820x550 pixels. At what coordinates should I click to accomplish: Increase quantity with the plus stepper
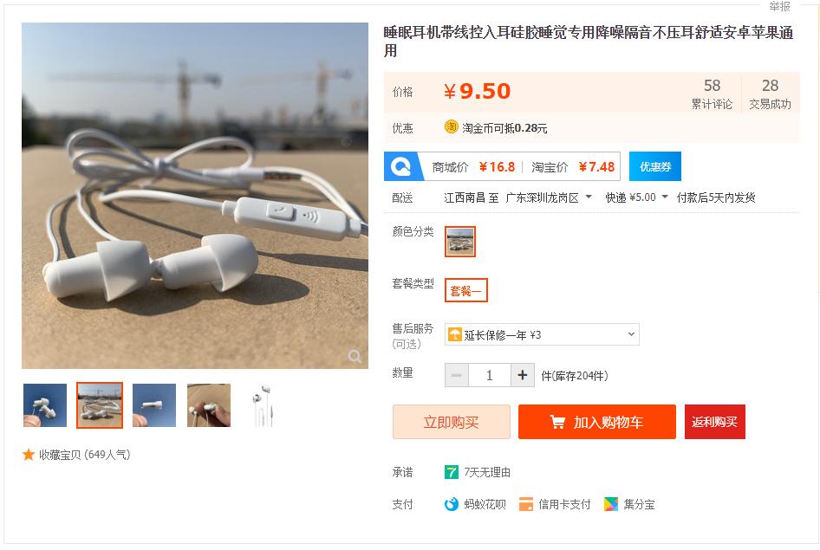pyautogui.click(x=521, y=374)
